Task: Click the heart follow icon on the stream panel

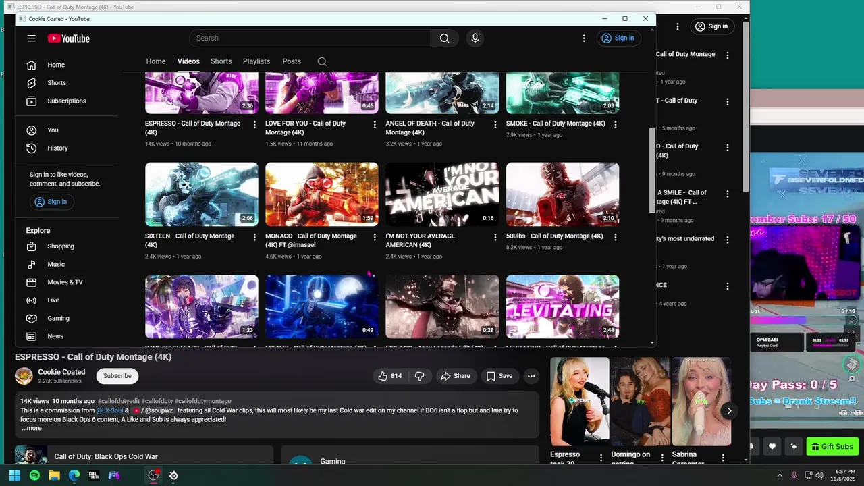Action: coord(772,446)
